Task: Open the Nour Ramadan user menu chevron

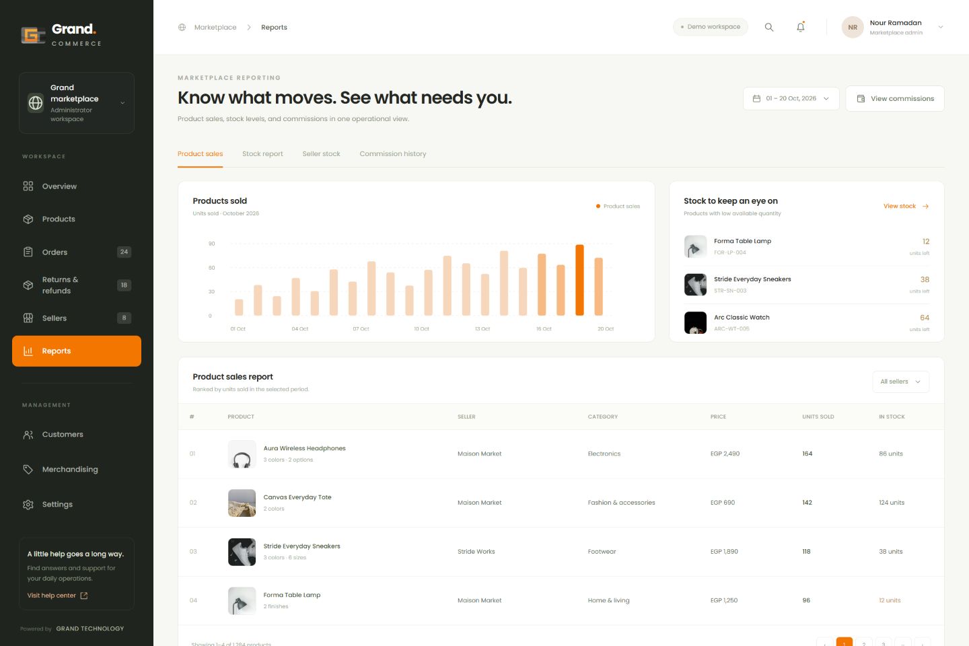Action: click(x=941, y=28)
